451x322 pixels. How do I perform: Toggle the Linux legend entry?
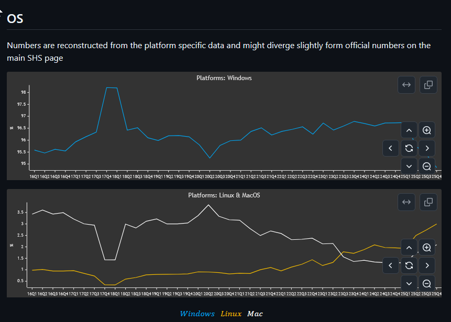tap(231, 314)
